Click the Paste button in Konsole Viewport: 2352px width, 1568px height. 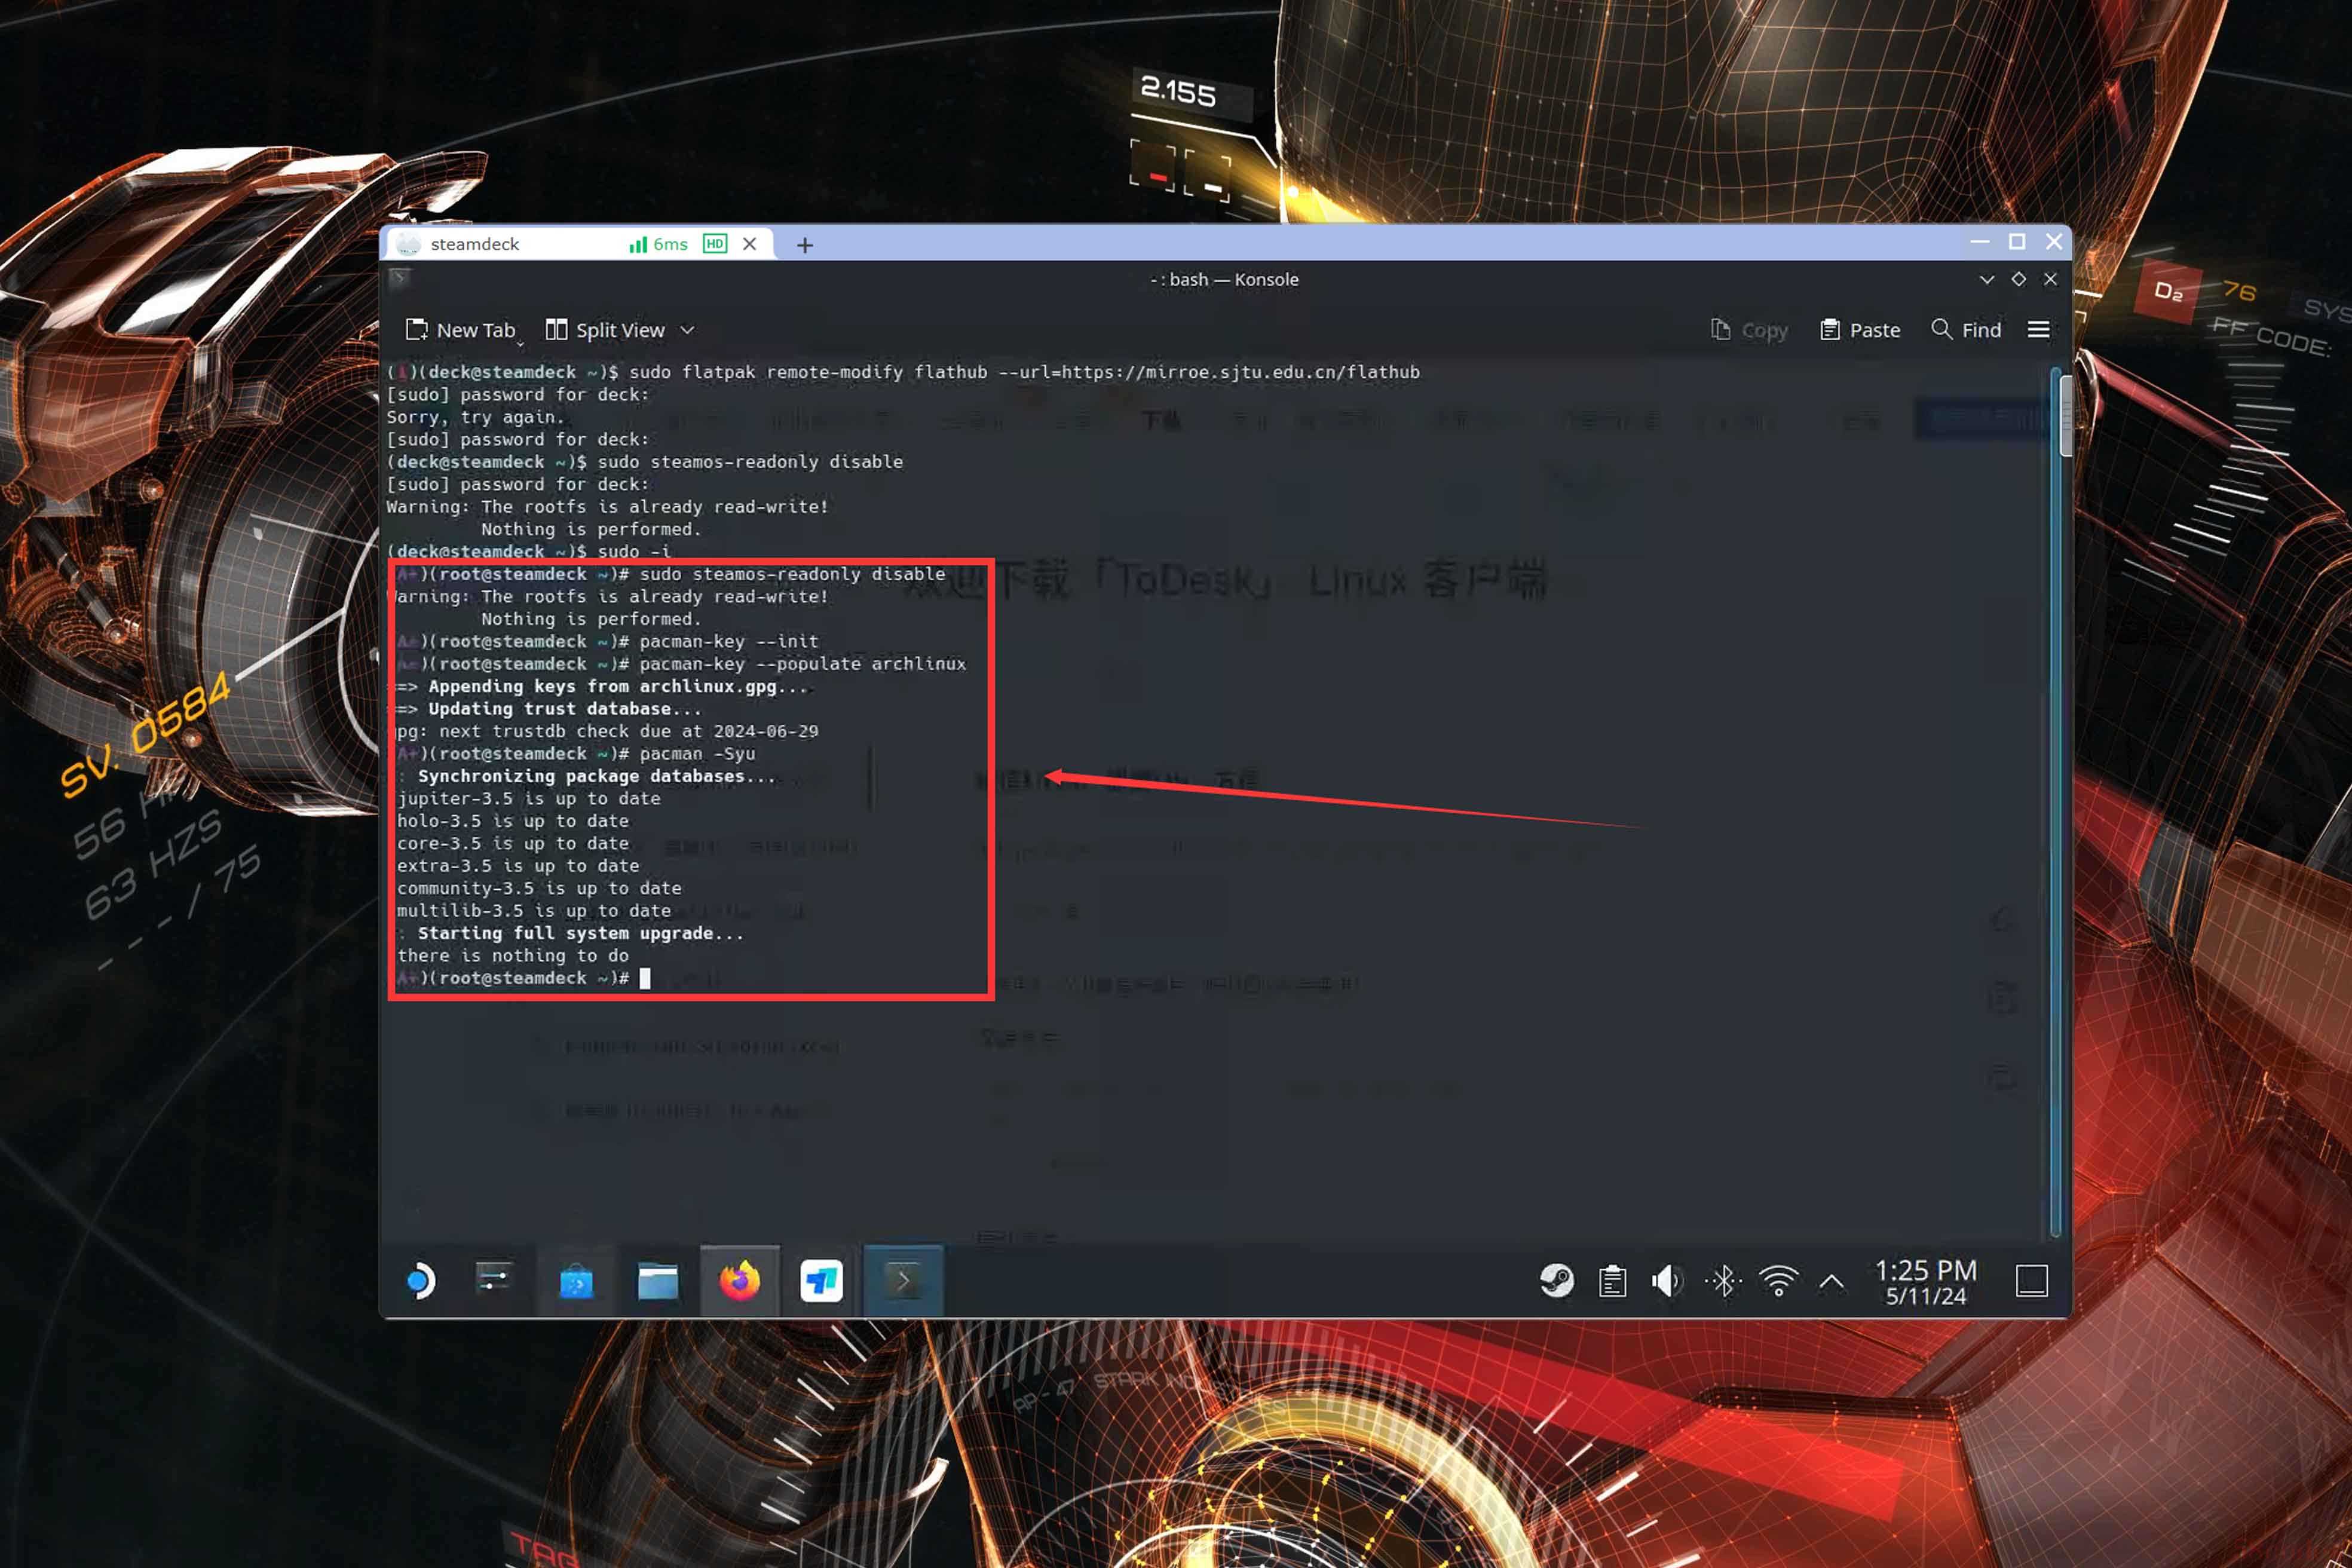[1860, 330]
